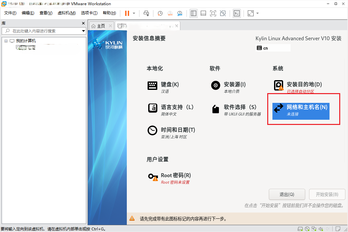This screenshot has width=348, height=232.
Task: Click the 退出(Q) button
Action: click(x=287, y=194)
